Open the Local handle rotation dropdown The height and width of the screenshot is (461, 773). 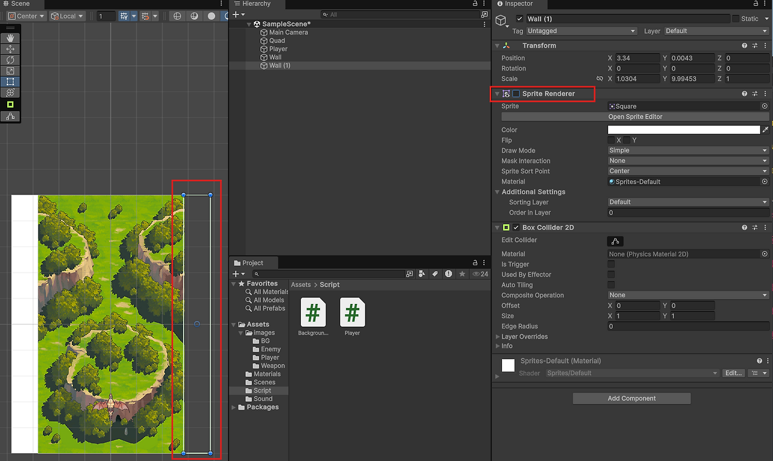click(x=67, y=16)
